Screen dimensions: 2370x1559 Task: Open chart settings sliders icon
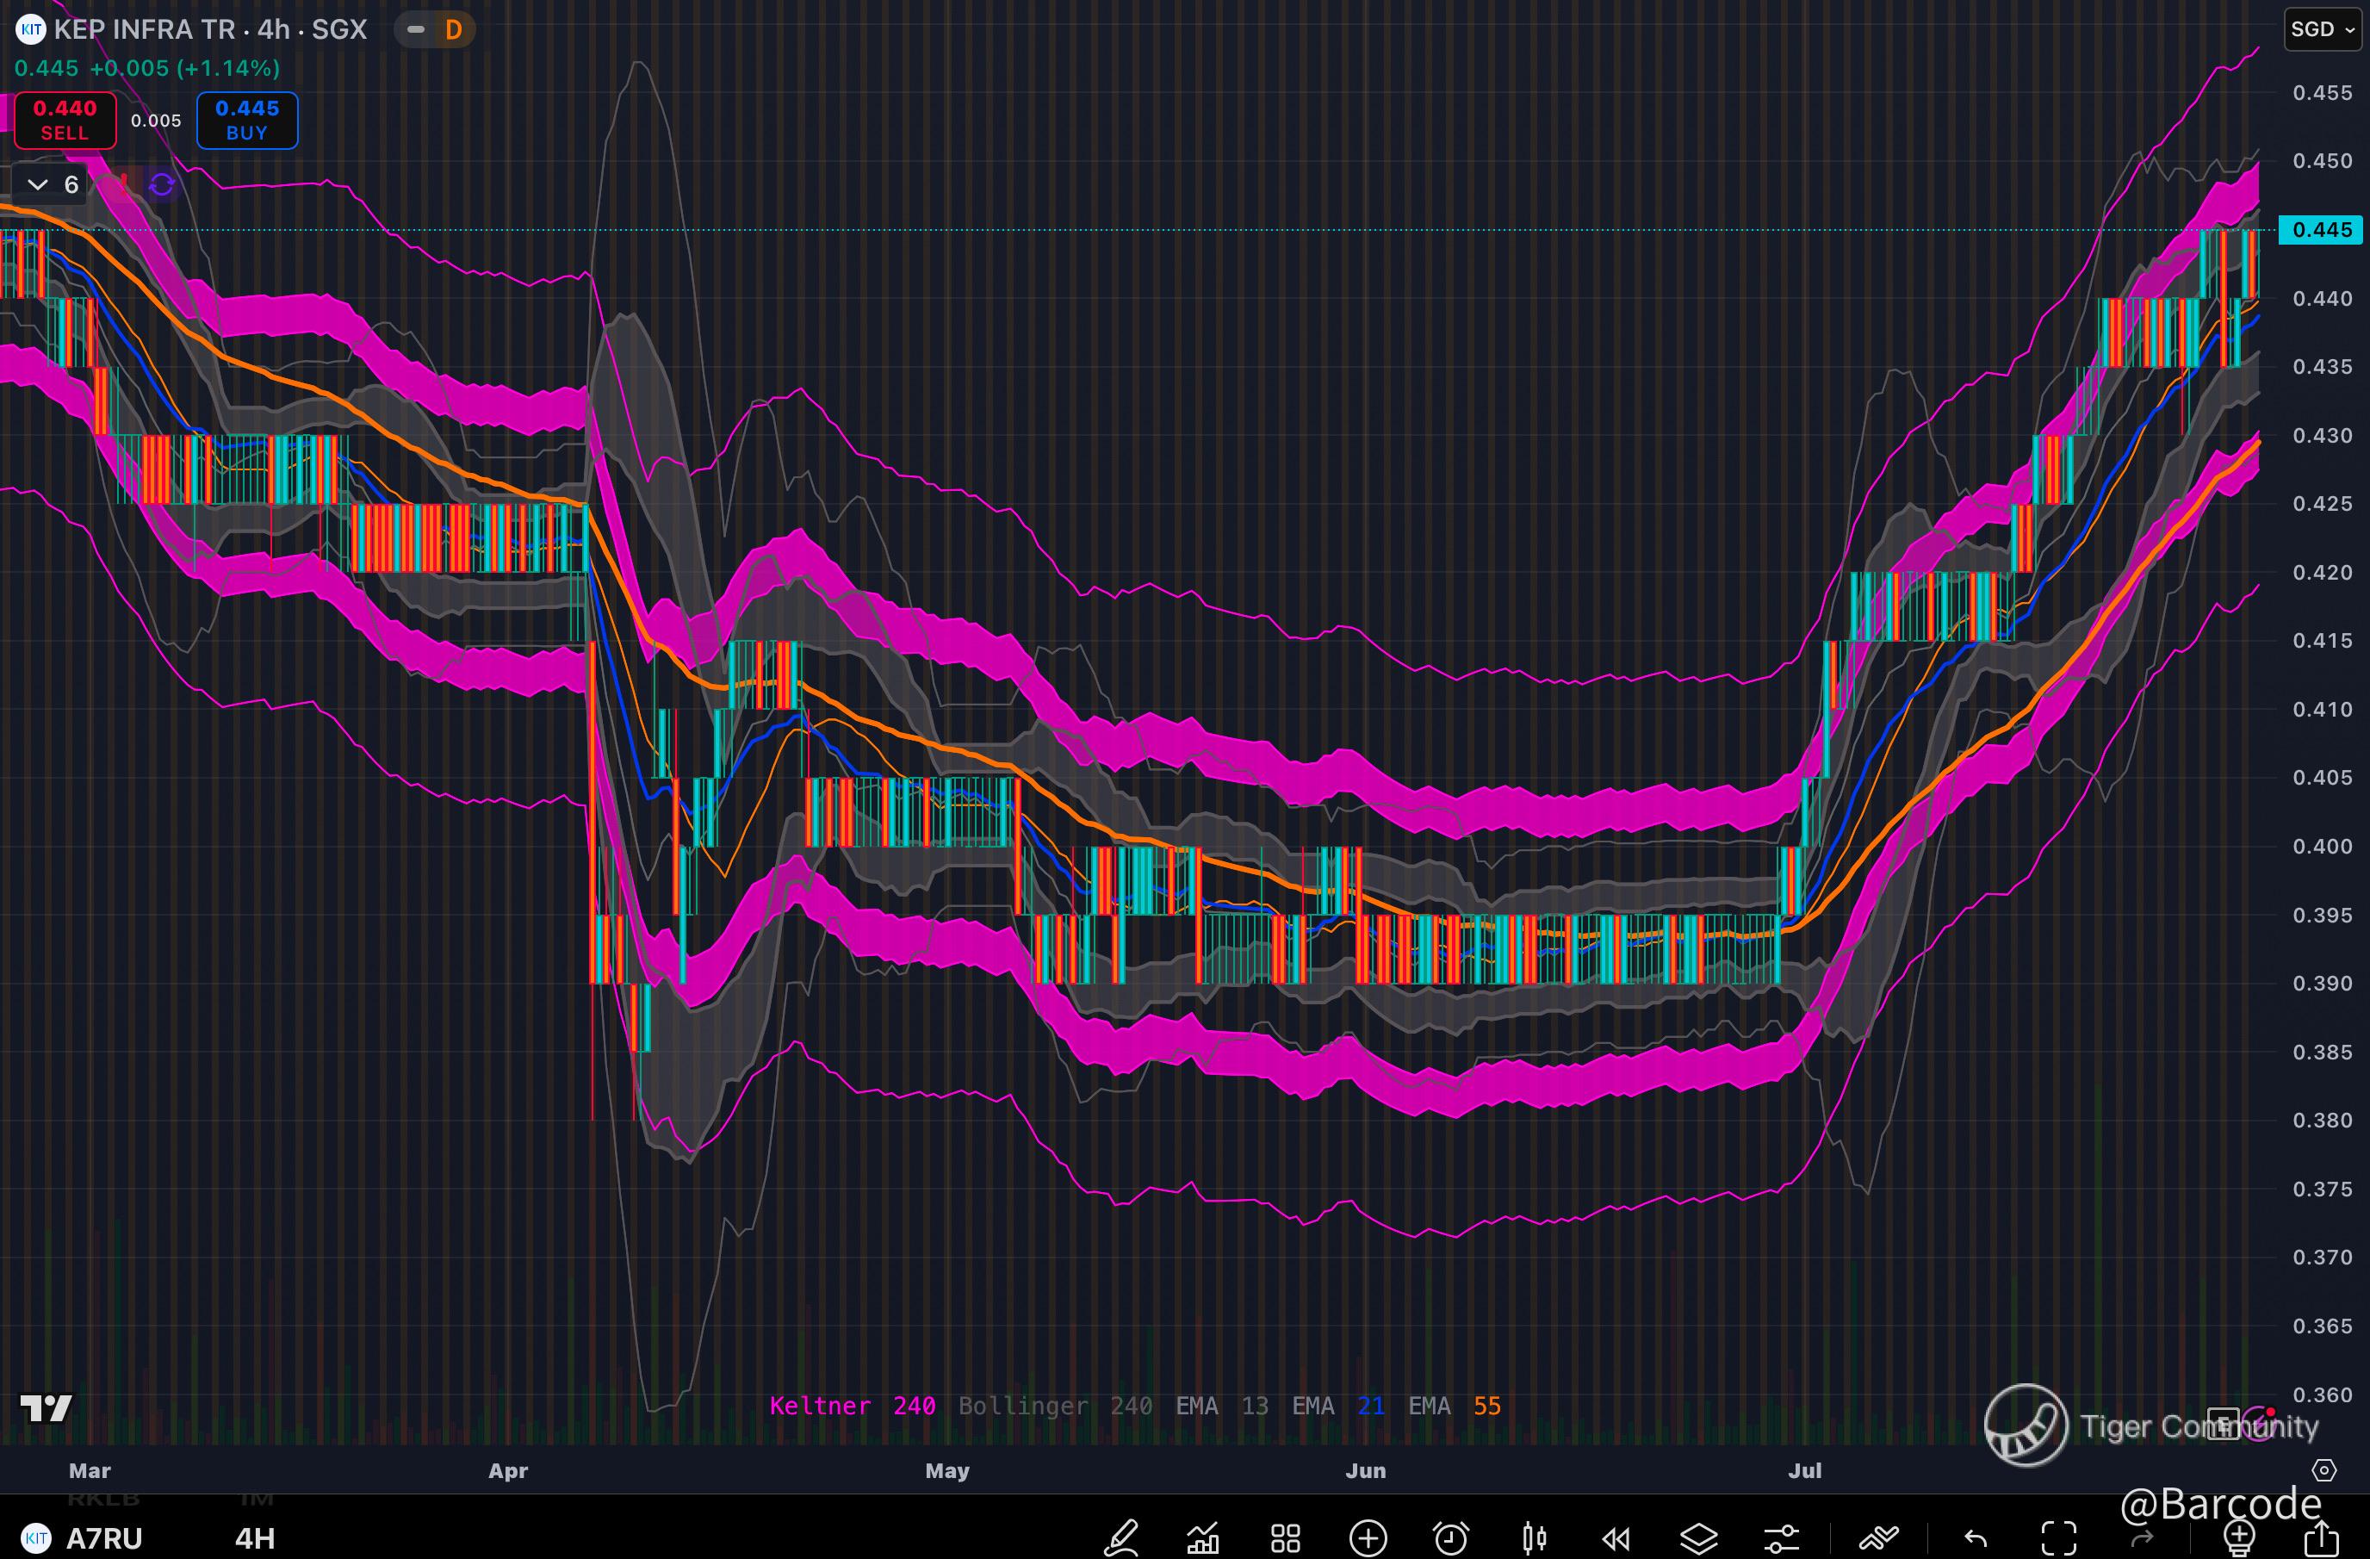[1782, 1538]
